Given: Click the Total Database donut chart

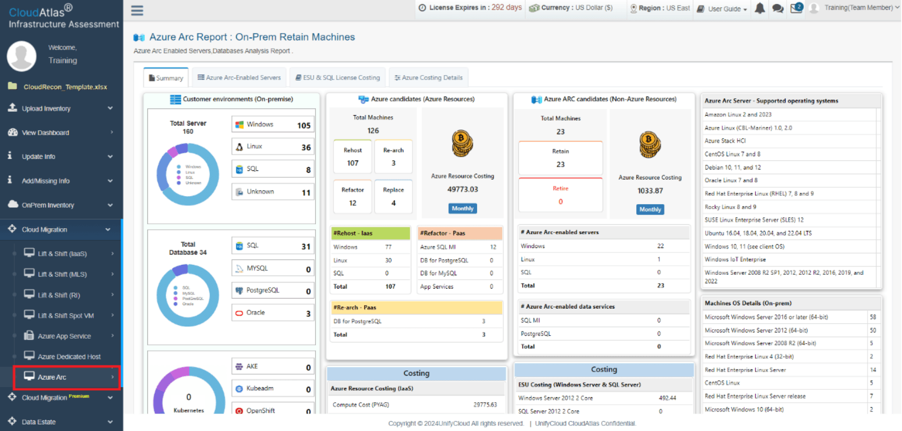Looking at the screenshot, I should [188, 295].
